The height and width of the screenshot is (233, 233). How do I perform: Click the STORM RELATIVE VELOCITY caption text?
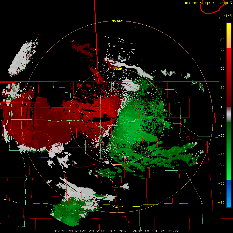pos(80,231)
